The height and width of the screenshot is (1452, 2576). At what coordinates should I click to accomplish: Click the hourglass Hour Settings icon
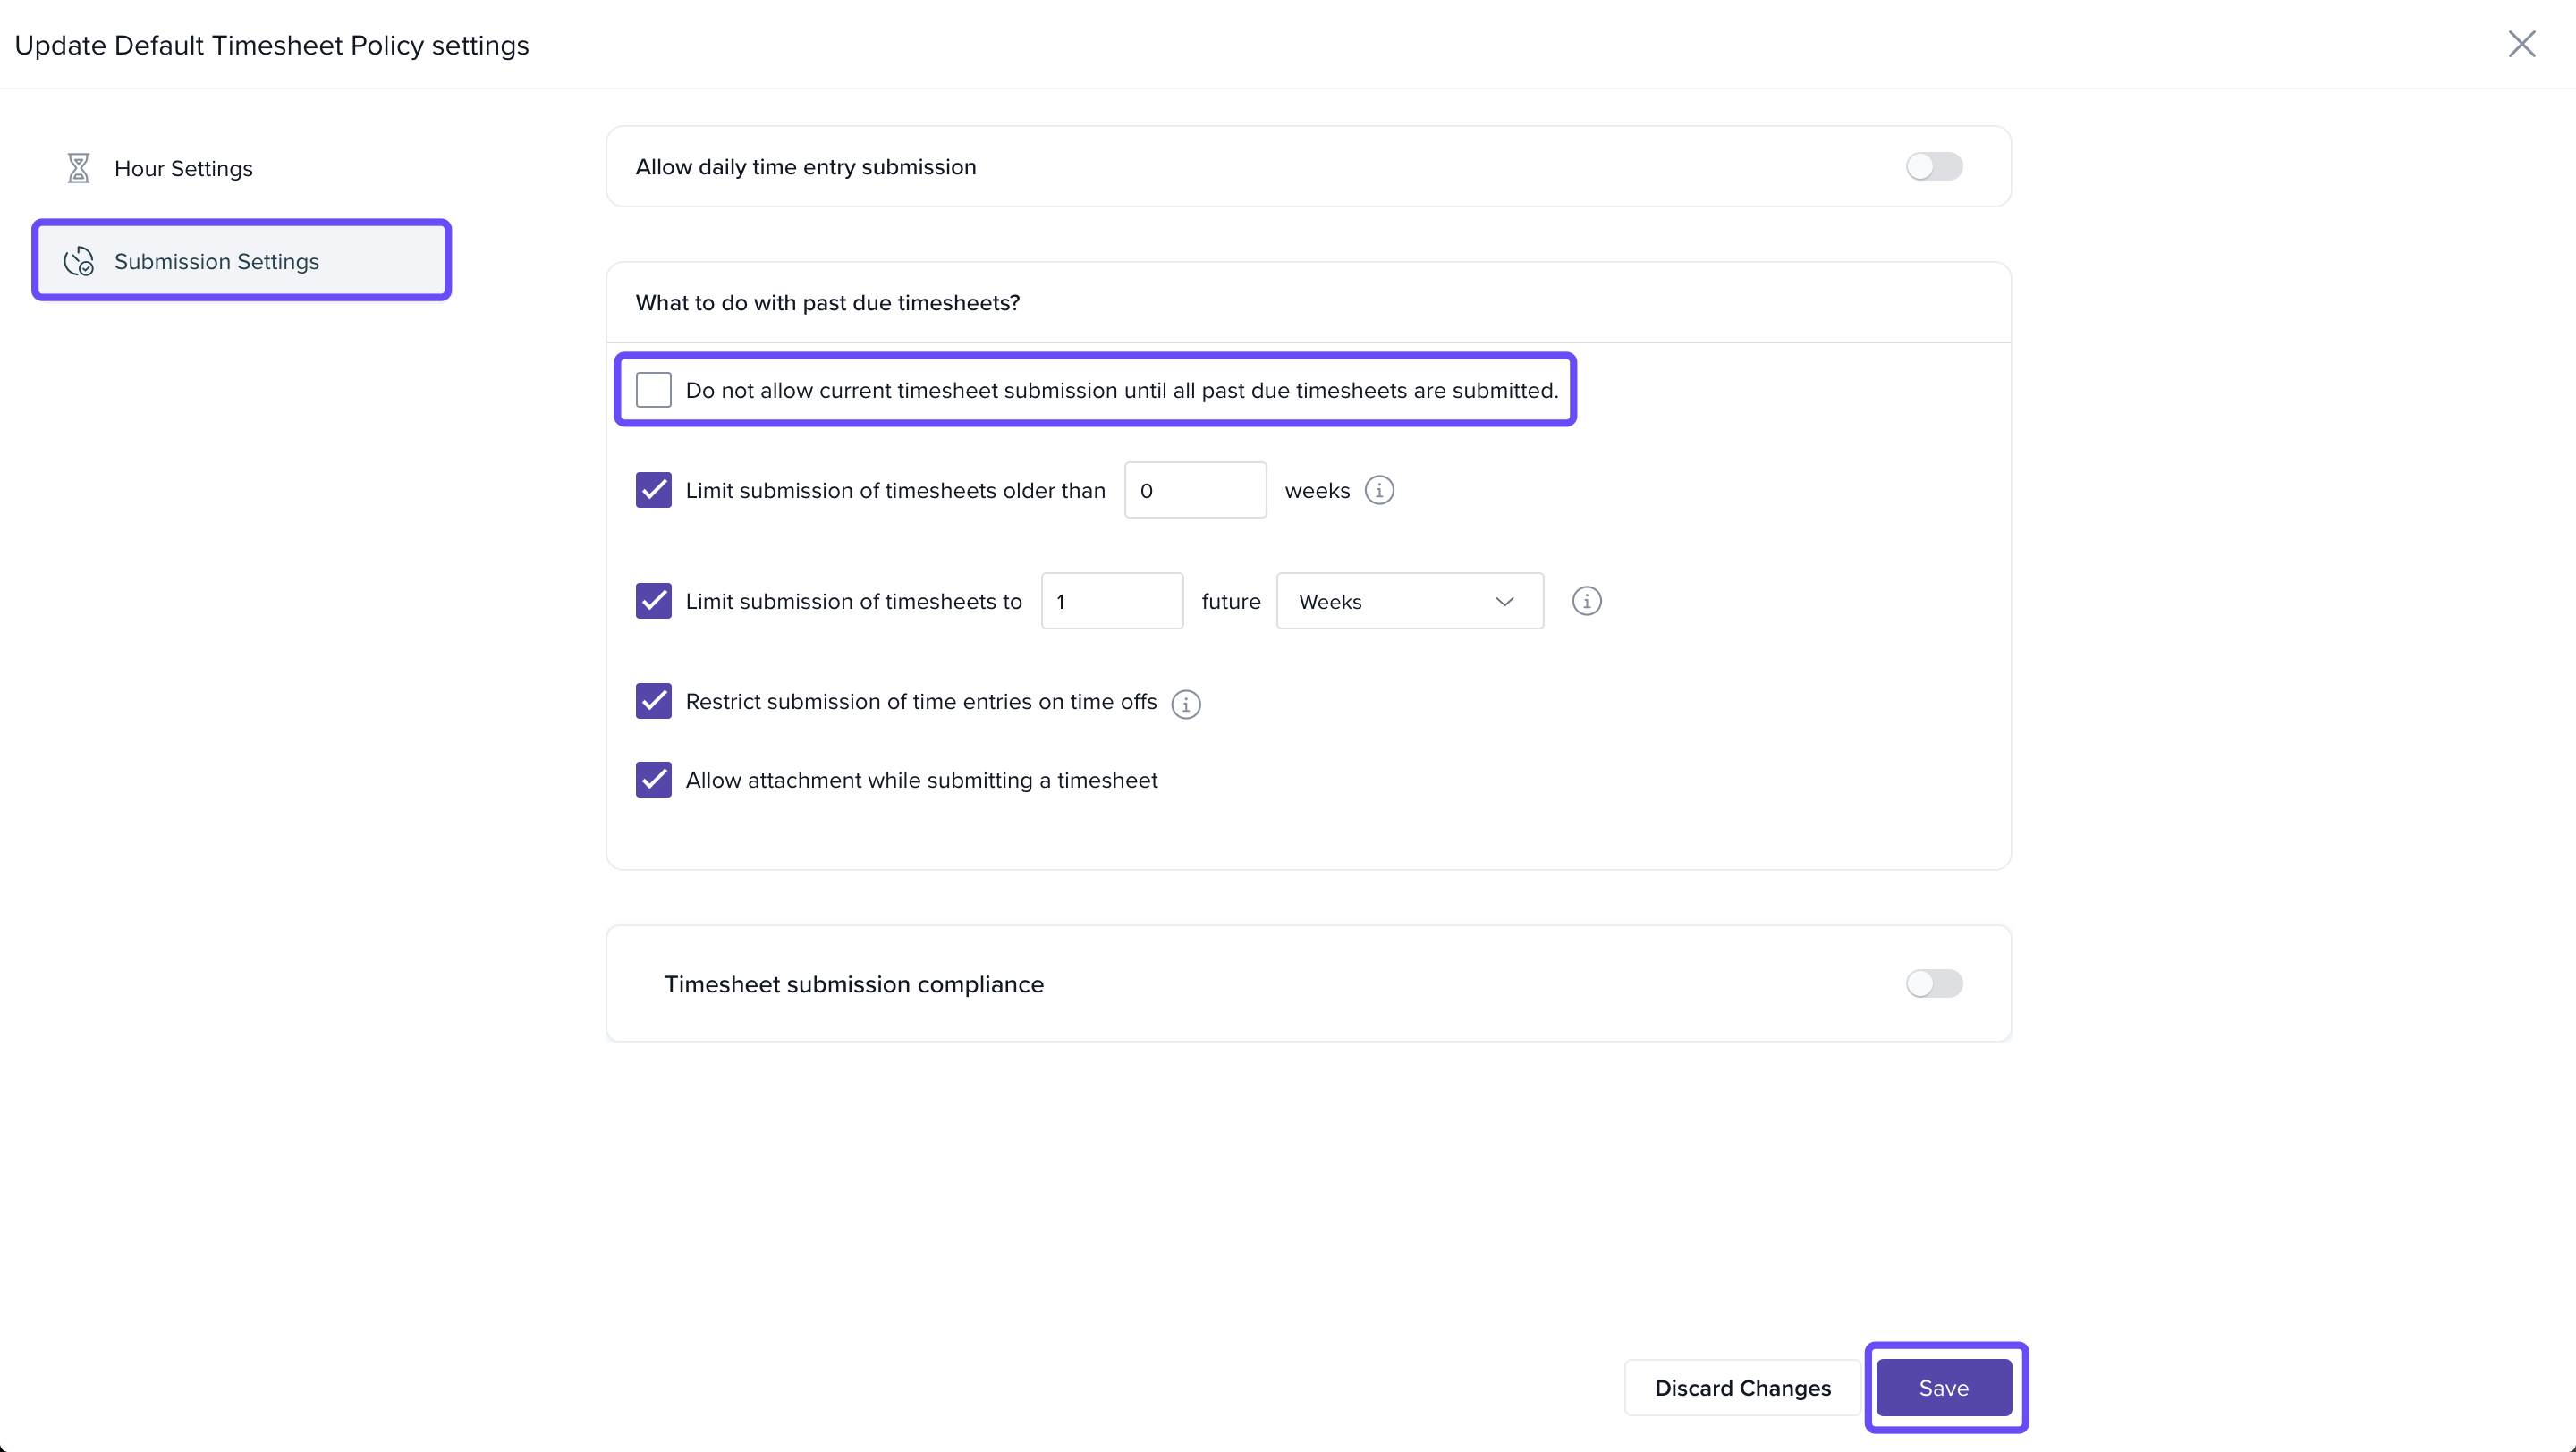click(x=78, y=168)
